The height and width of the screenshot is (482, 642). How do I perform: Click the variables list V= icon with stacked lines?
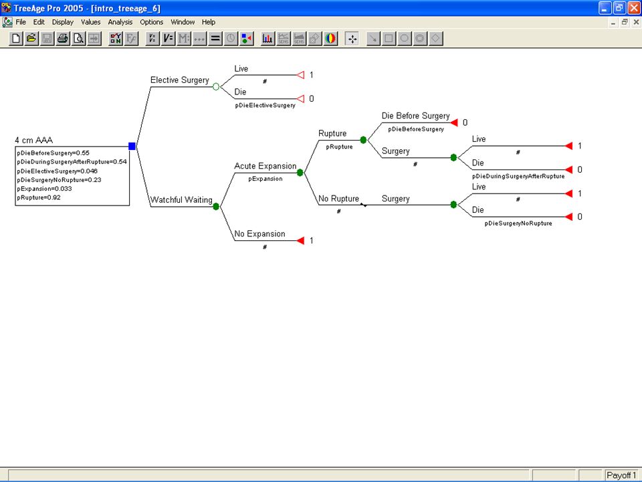pos(152,39)
